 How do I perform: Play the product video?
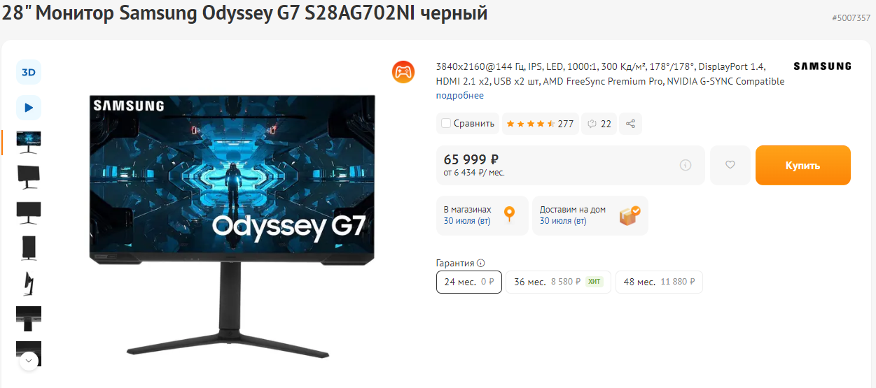click(29, 108)
